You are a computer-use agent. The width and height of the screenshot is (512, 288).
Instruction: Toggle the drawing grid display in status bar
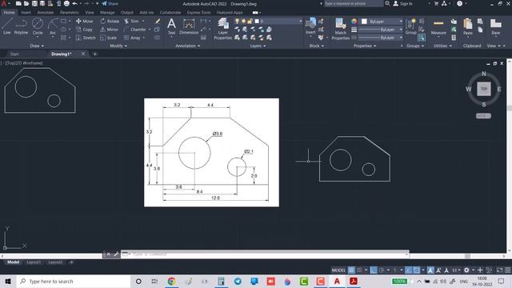[351, 270]
